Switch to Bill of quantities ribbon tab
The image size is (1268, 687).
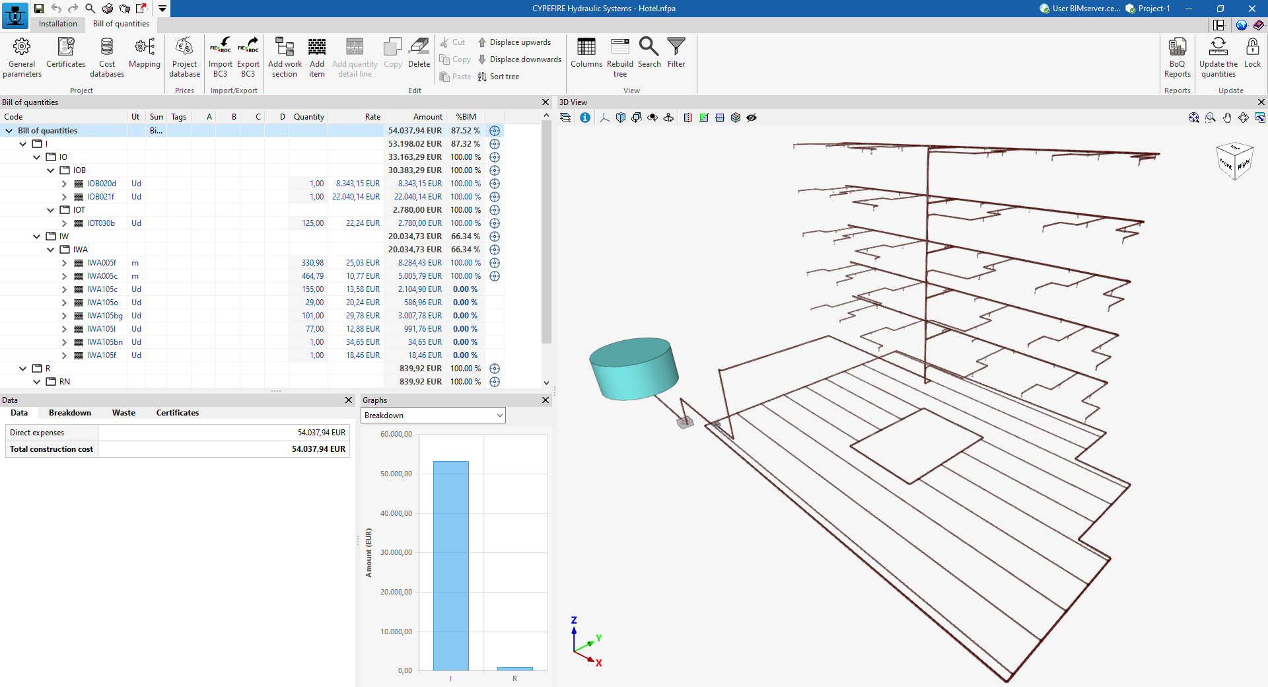121,24
